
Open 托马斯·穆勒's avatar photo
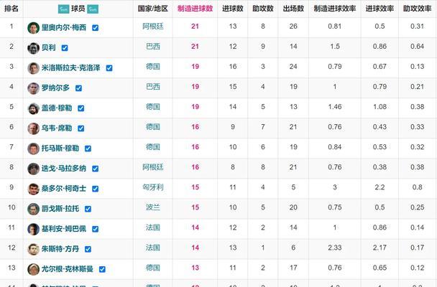34,149
